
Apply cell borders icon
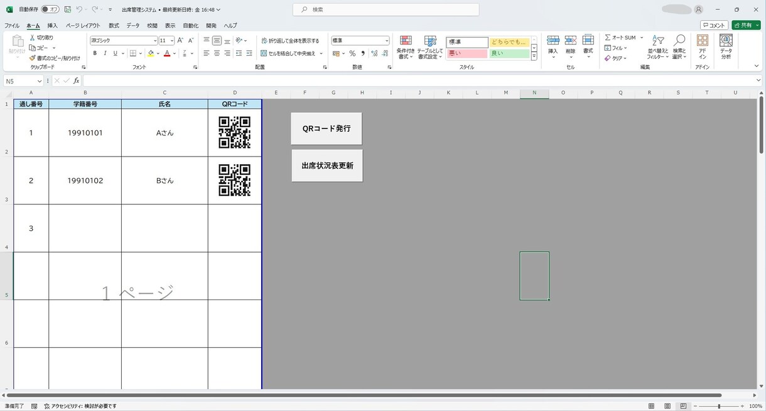click(132, 53)
